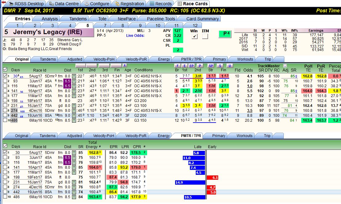This screenshot has width=341, height=204.
Task: Open the Card Summmary tab
Action: pyautogui.click(x=203, y=19)
